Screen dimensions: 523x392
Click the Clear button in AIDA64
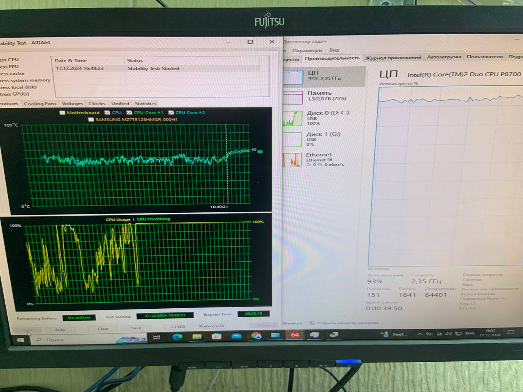click(x=103, y=329)
